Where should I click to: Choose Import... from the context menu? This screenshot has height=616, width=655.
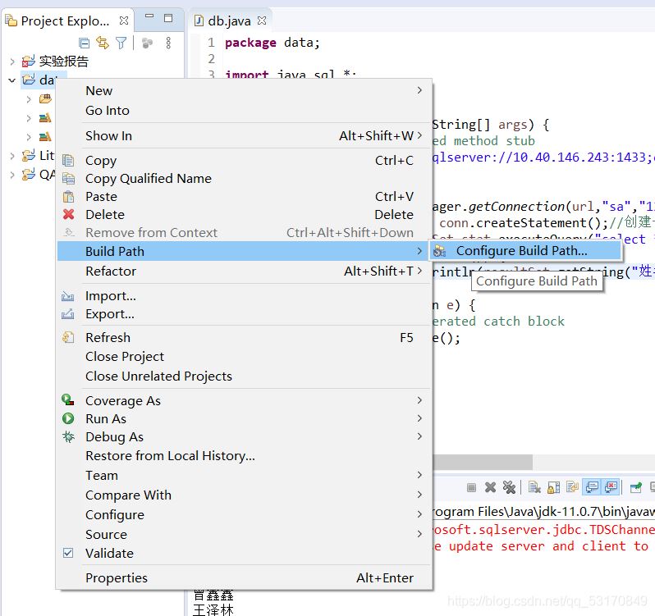tap(244, 296)
